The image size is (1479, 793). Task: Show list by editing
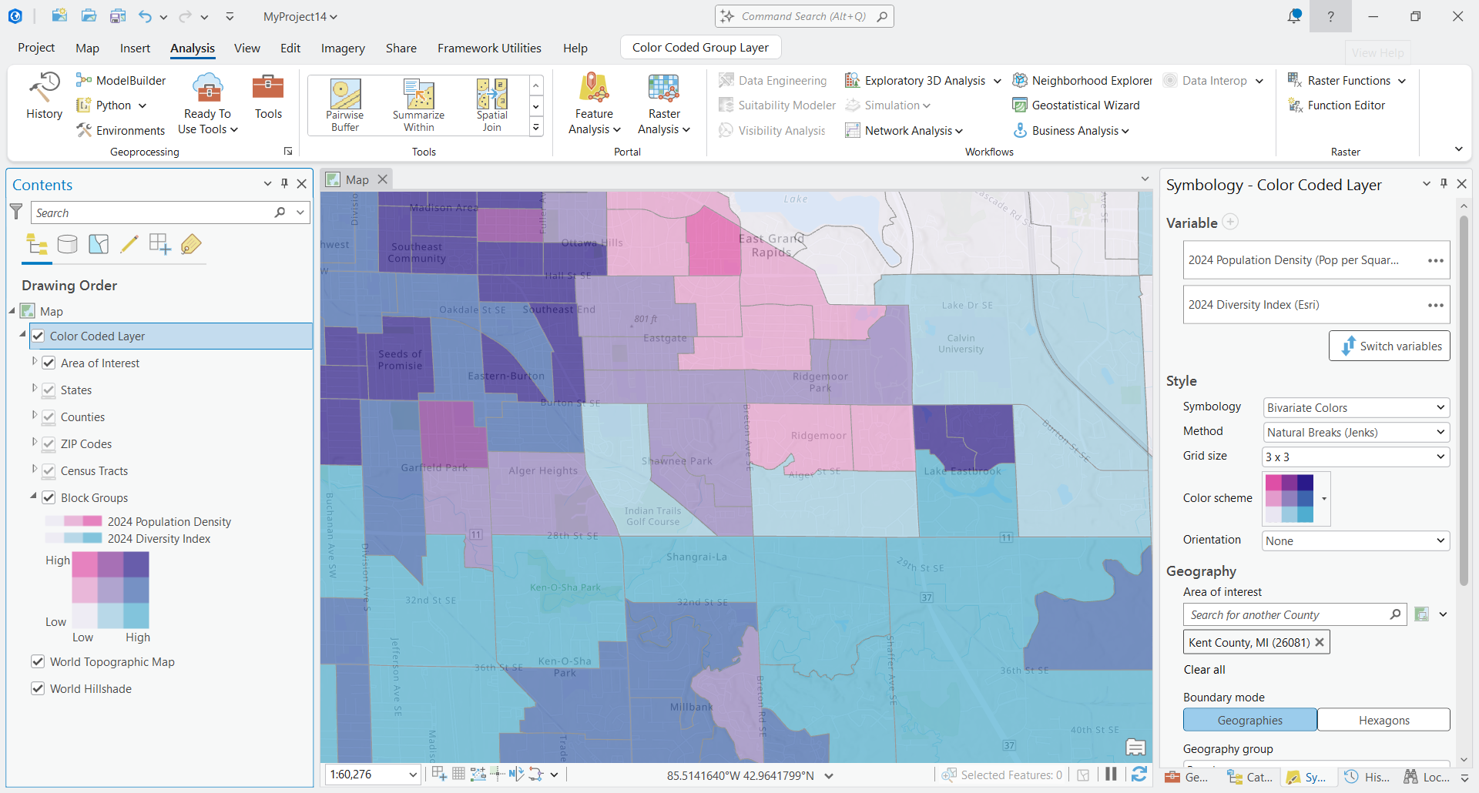click(x=129, y=245)
